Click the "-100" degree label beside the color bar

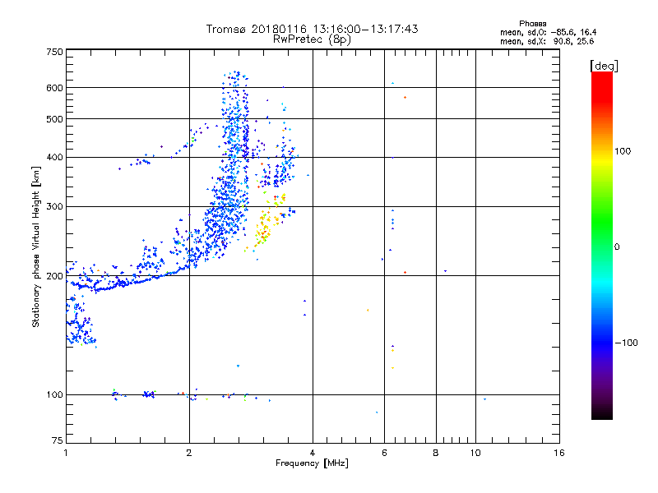click(627, 343)
